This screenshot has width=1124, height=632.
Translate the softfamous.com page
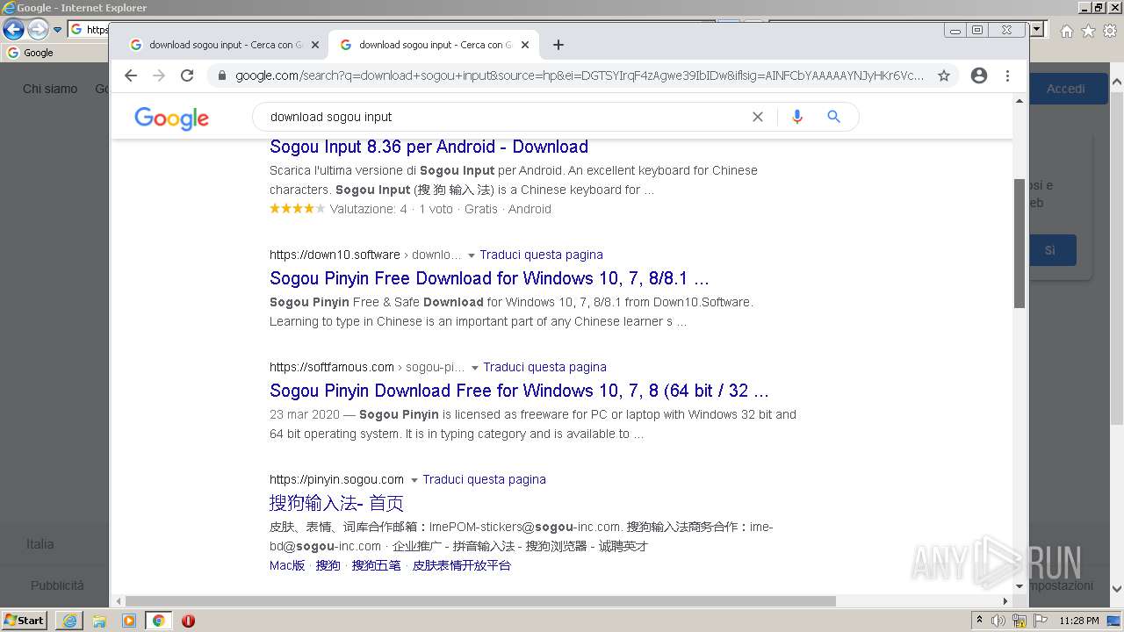point(544,367)
